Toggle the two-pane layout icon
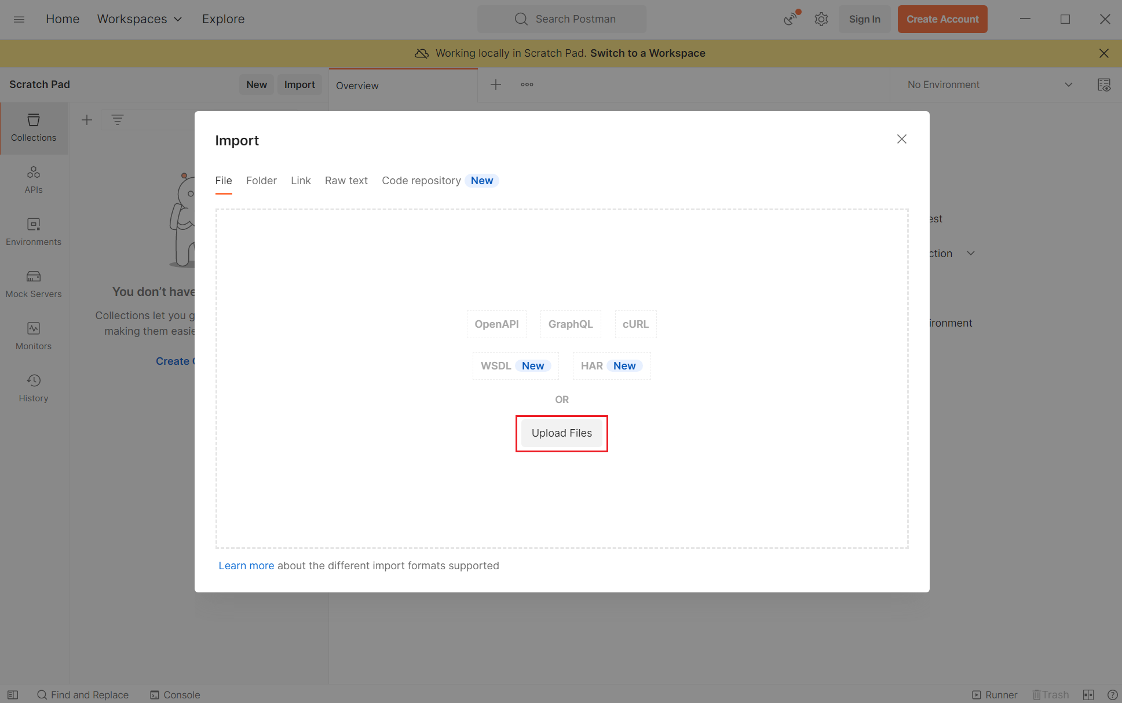 tap(1088, 695)
